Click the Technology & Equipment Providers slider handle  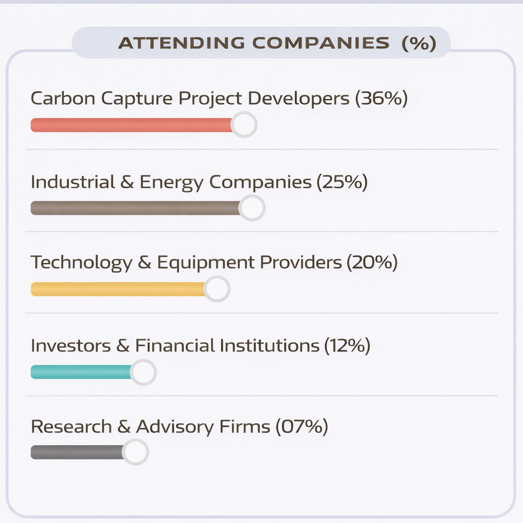tap(217, 289)
